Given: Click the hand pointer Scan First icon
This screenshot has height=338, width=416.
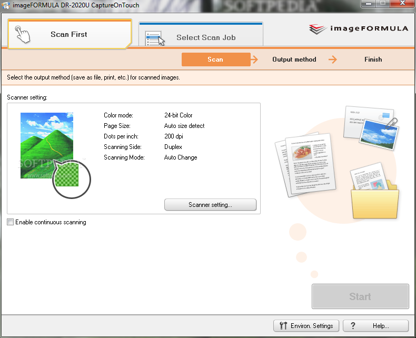Looking at the screenshot, I should (23, 34).
